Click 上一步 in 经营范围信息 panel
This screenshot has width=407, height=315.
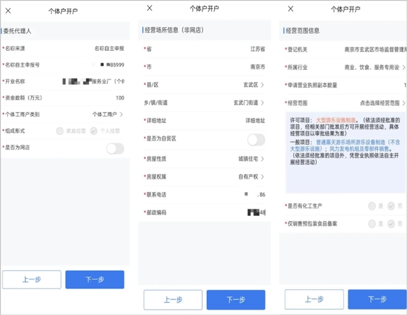[313, 299]
